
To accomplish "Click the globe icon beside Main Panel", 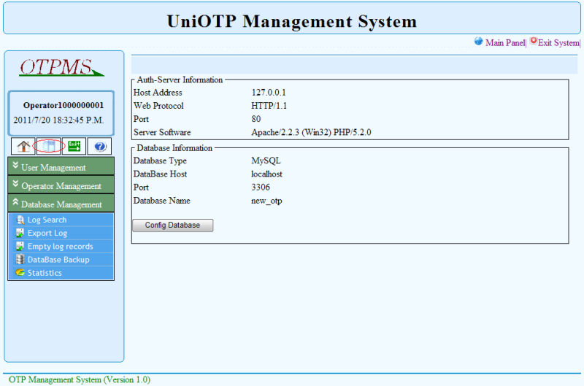I will click(479, 42).
